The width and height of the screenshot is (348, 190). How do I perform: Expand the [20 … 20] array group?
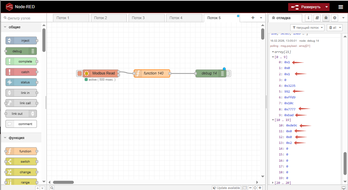pyautogui.click(x=273, y=183)
